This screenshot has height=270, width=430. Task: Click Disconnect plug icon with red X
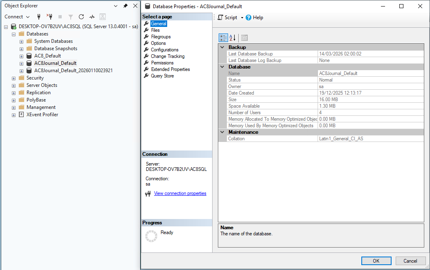pos(49,17)
